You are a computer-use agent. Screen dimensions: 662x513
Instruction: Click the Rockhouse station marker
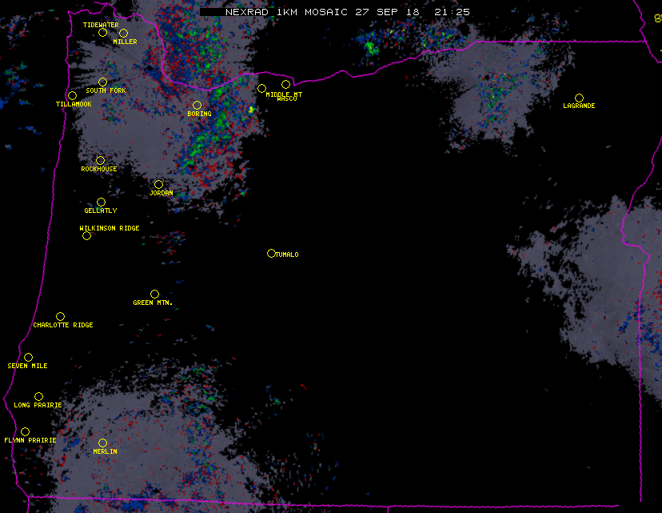[x=100, y=160]
